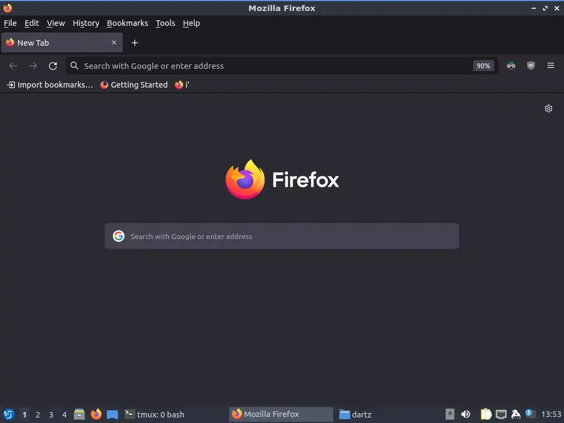Open the Bookmarks menu
Viewport: 564px width, 423px height.
[127, 23]
